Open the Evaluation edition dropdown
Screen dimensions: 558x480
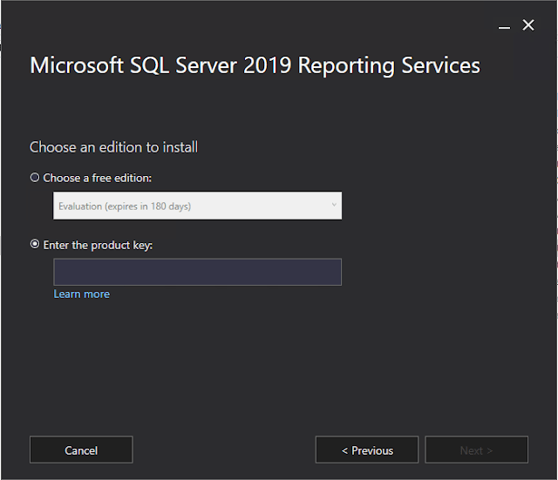pyautogui.click(x=197, y=206)
